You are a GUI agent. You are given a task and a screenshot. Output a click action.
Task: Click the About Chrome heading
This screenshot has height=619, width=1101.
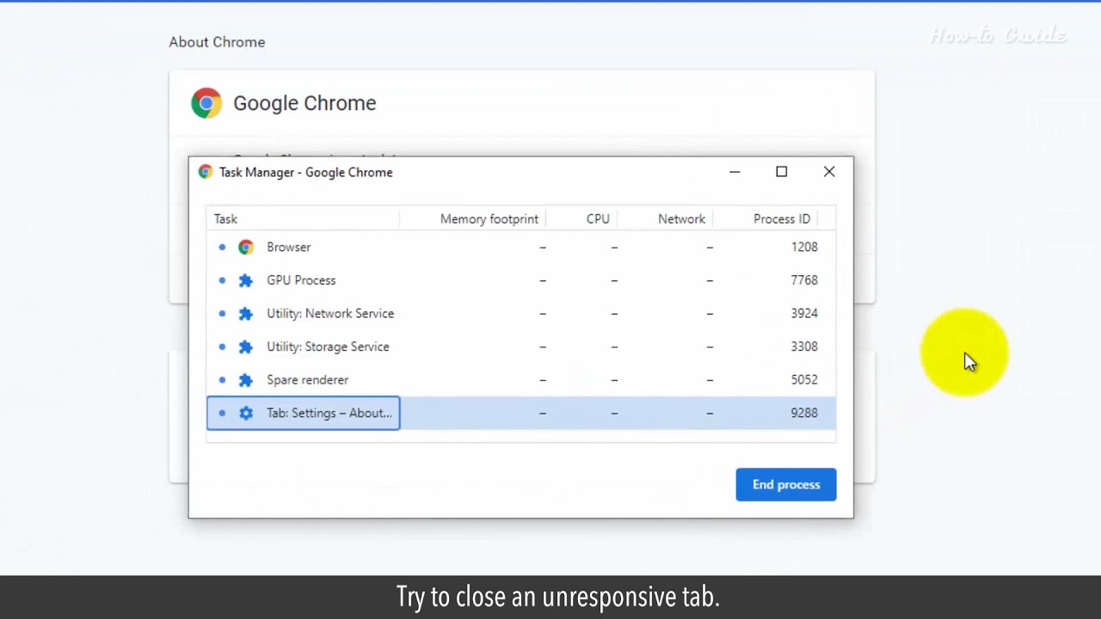tap(217, 42)
